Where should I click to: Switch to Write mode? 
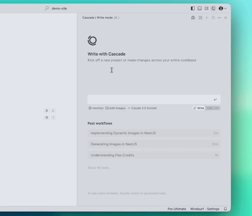(199, 108)
